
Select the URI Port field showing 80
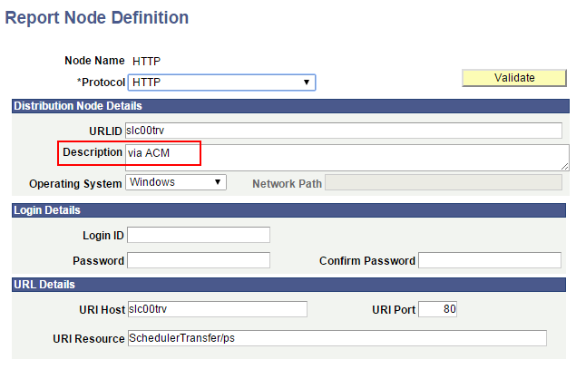coord(438,309)
